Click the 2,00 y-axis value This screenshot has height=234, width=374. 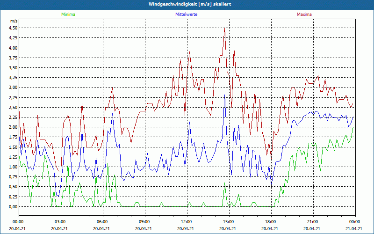coord(13,127)
